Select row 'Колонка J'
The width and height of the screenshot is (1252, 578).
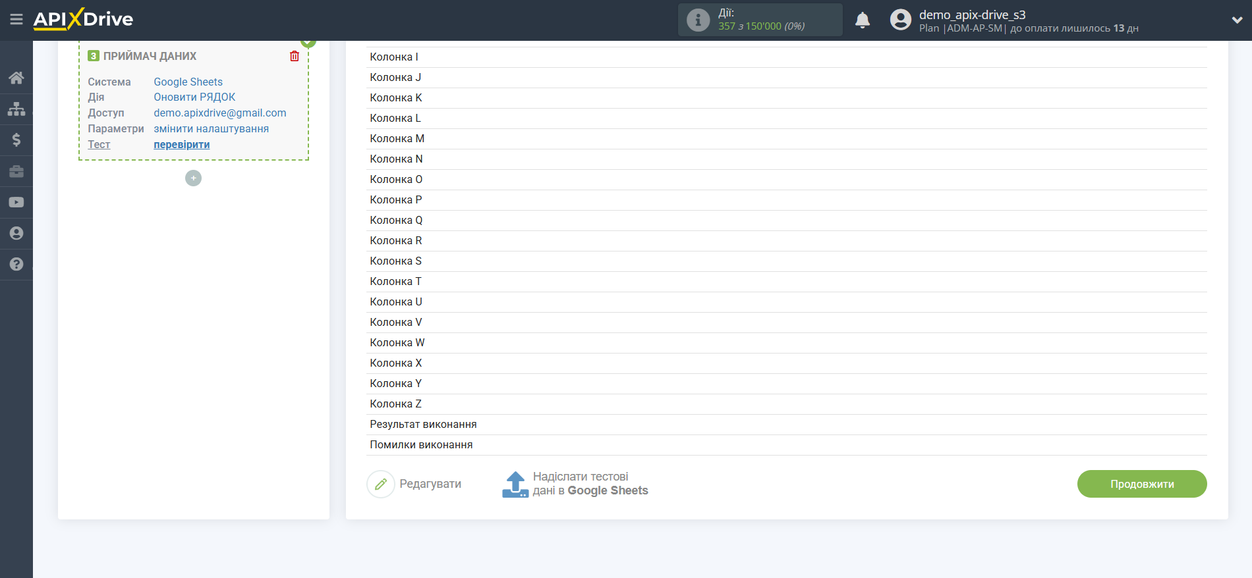pos(787,78)
